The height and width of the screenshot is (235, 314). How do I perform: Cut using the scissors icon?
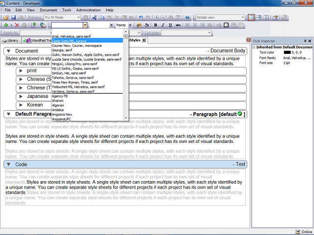[x=95, y=18]
